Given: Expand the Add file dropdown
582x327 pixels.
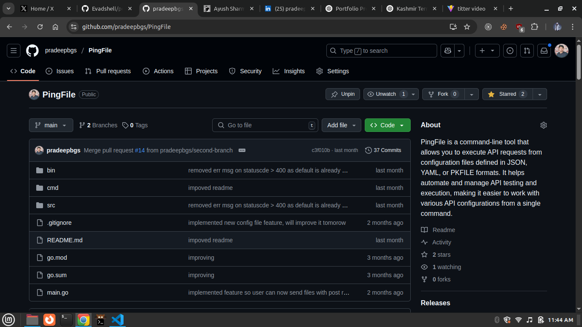Looking at the screenshot, I should pyautogui.click(x=341, y=125).
